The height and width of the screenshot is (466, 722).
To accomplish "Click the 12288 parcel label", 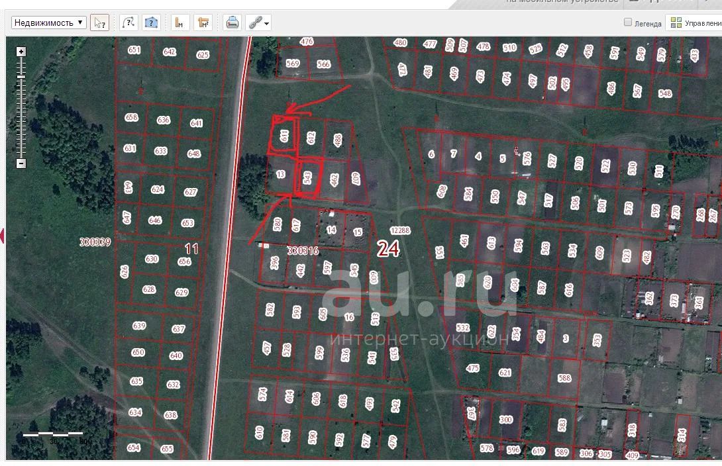I will click(x=399, y=230).
